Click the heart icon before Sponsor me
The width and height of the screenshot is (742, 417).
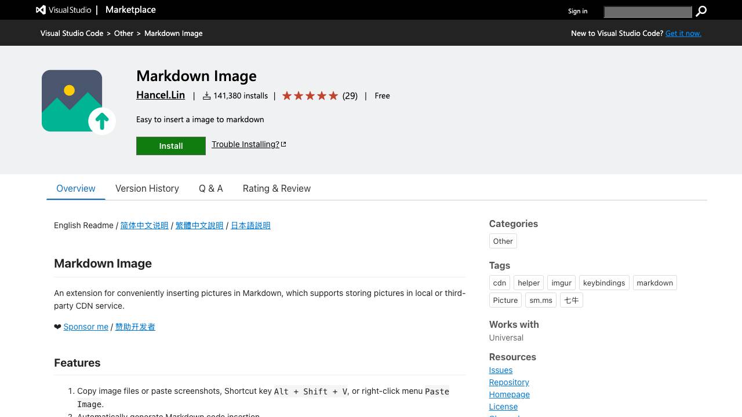(57, 327)
